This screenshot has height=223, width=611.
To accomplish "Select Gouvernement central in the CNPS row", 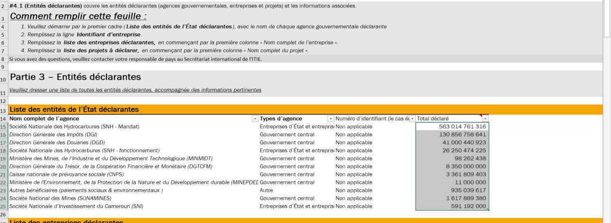I will tap(297, 174).
